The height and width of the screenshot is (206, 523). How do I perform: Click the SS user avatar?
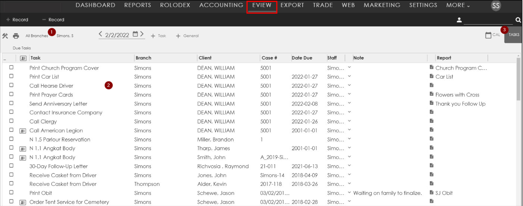click(x=496, y=6)
